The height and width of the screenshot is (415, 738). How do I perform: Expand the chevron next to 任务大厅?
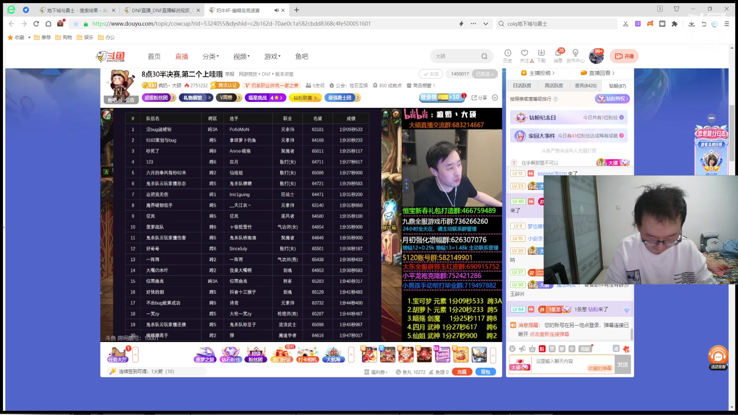135,354
